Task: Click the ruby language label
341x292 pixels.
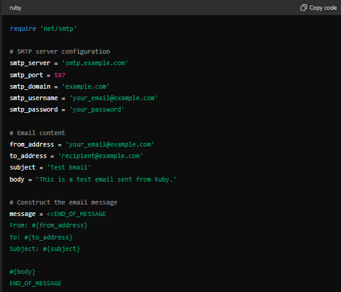Action: point(16,8)
